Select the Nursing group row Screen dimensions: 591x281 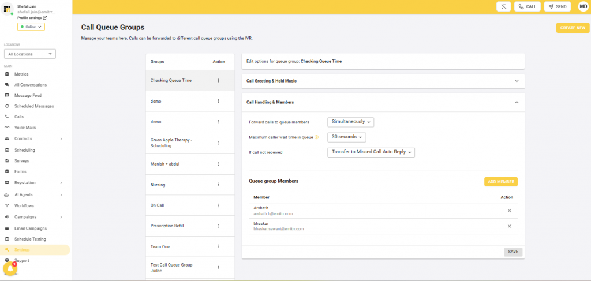[x=190, y=185]
